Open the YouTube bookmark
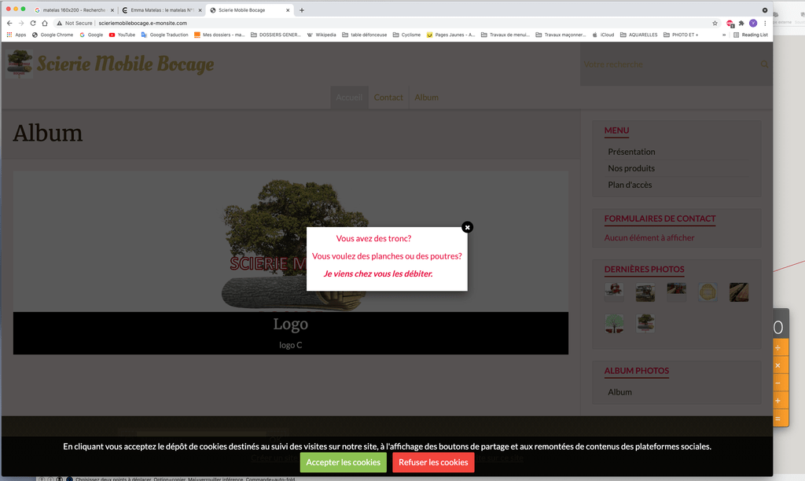Image resolution: width=805 pixels, height=481 pixels. (122, 35)
